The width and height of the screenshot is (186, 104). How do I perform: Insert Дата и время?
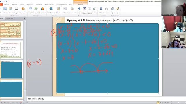point(84,10)
